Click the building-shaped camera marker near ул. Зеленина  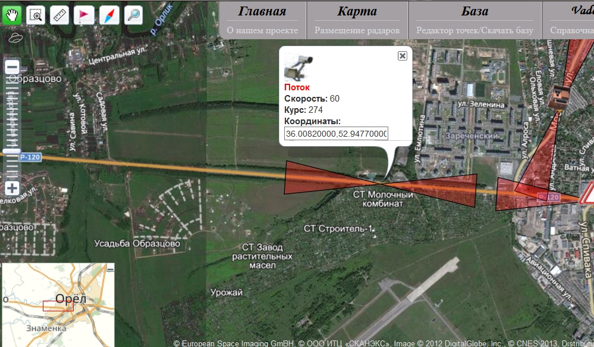tap(560, 97)
